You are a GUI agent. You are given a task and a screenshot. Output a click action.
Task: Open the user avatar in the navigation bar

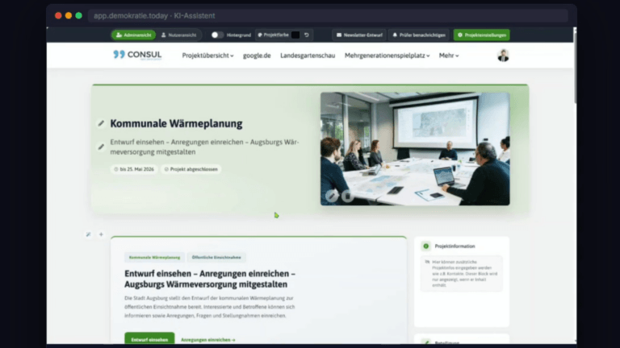pyautogui.click(x=503, y=56)
